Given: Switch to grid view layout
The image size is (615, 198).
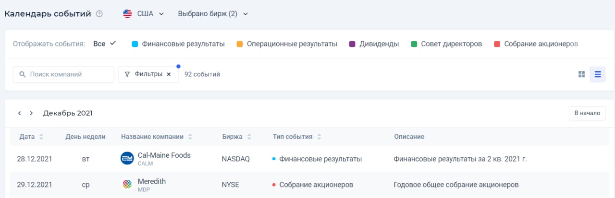Looking at the screenshot, I should (x=581, y=75).
